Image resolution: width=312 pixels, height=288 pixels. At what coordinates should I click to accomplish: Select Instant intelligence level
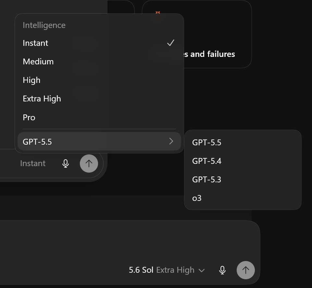pos(99,43)
